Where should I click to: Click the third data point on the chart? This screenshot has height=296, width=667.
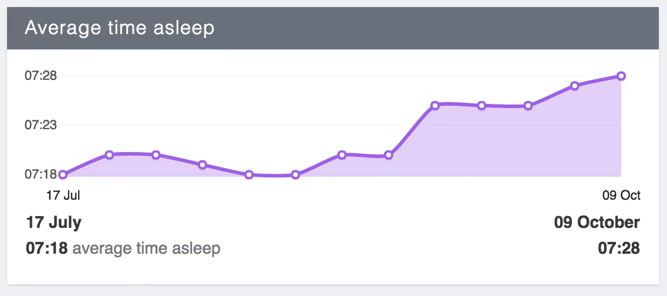[156, 155]
